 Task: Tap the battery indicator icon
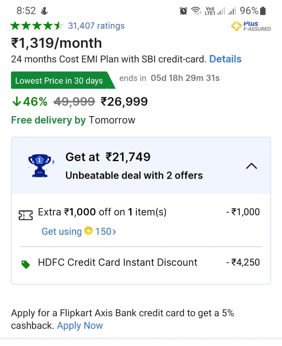pos(262,11)
